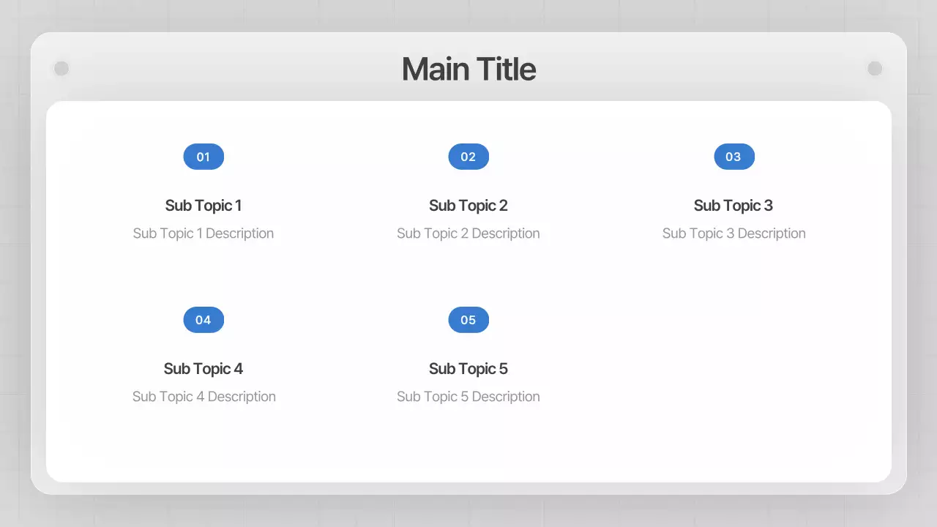Image resolution: width=937 pixels, height=527 pixels.
Task: Select the Sub Topic 3 heading
Action: tap(733, 206)
